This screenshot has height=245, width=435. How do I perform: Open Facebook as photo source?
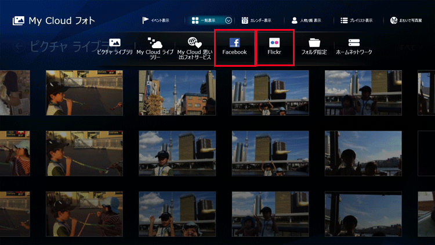coord(234,47)
